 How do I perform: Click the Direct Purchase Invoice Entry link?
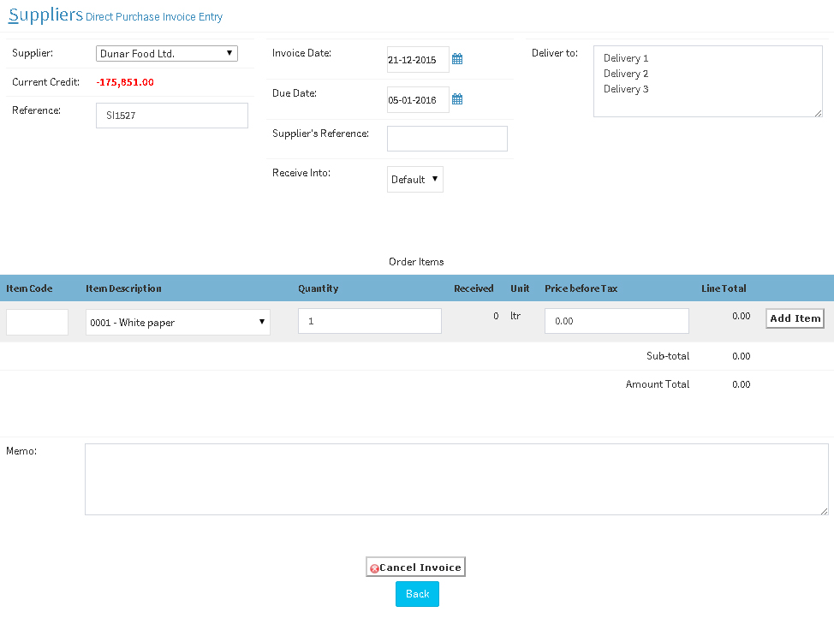[154, 17]
